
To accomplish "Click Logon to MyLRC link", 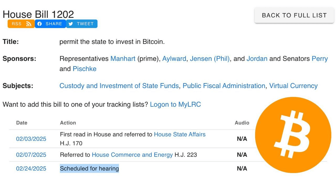I will tap(175, 104).
